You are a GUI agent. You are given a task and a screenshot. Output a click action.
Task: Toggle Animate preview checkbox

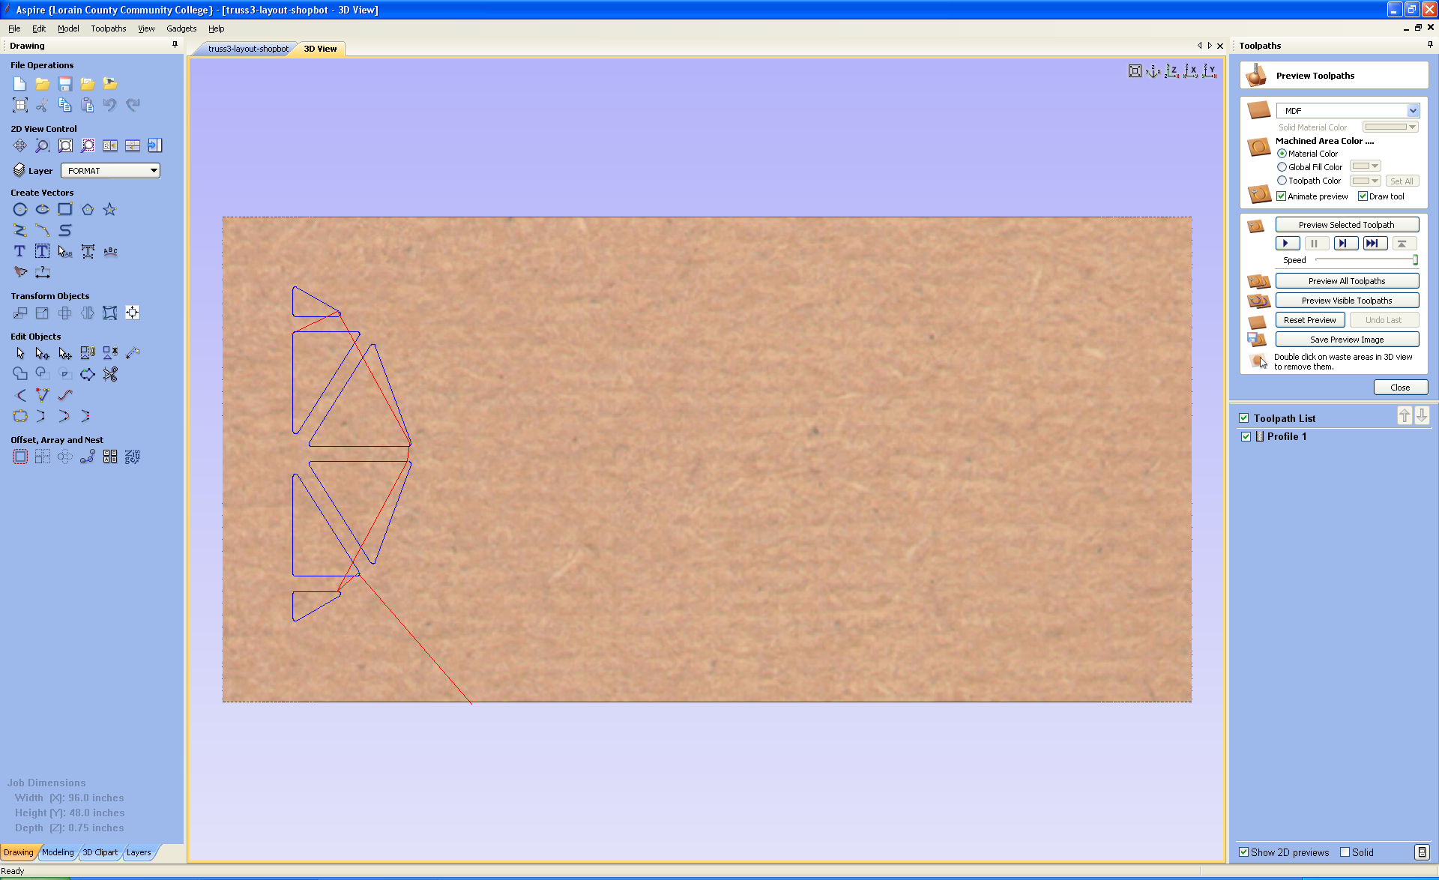tap(1282, 196)
